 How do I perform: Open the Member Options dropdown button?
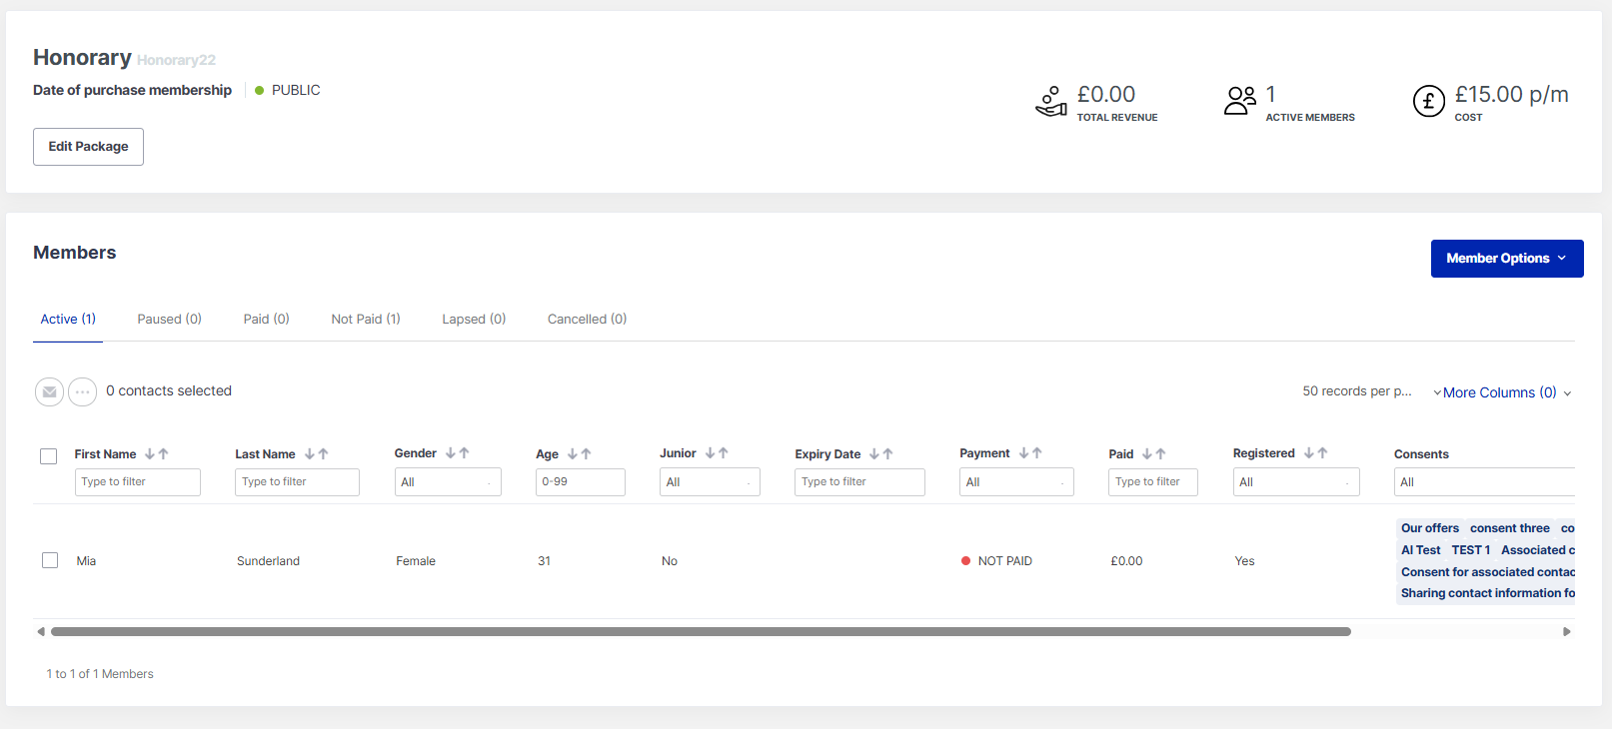1506,259
